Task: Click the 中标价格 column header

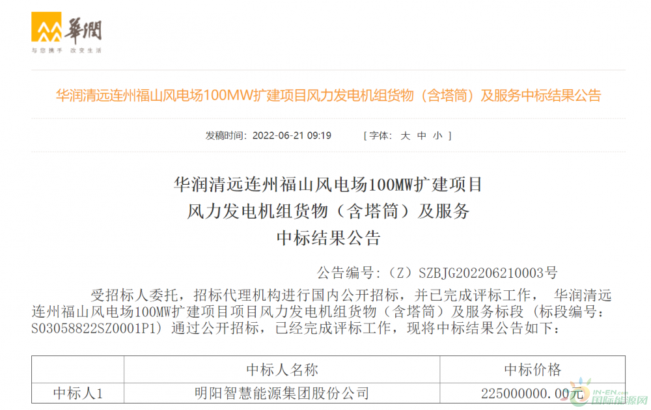Action: (x=533, y=370)
